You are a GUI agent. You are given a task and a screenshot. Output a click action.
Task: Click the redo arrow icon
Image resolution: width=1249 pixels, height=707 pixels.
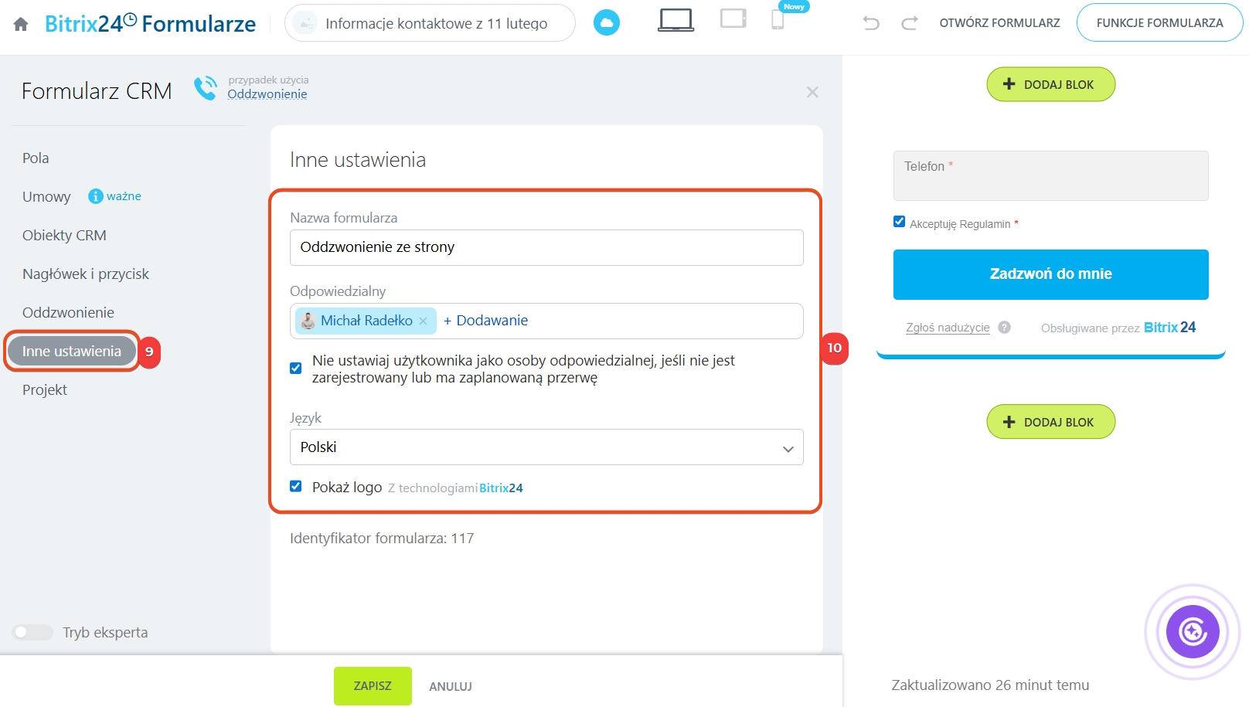pos(910,23)
